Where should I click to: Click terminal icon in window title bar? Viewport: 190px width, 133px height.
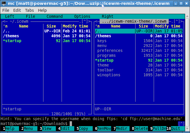[x=3, y=3]
